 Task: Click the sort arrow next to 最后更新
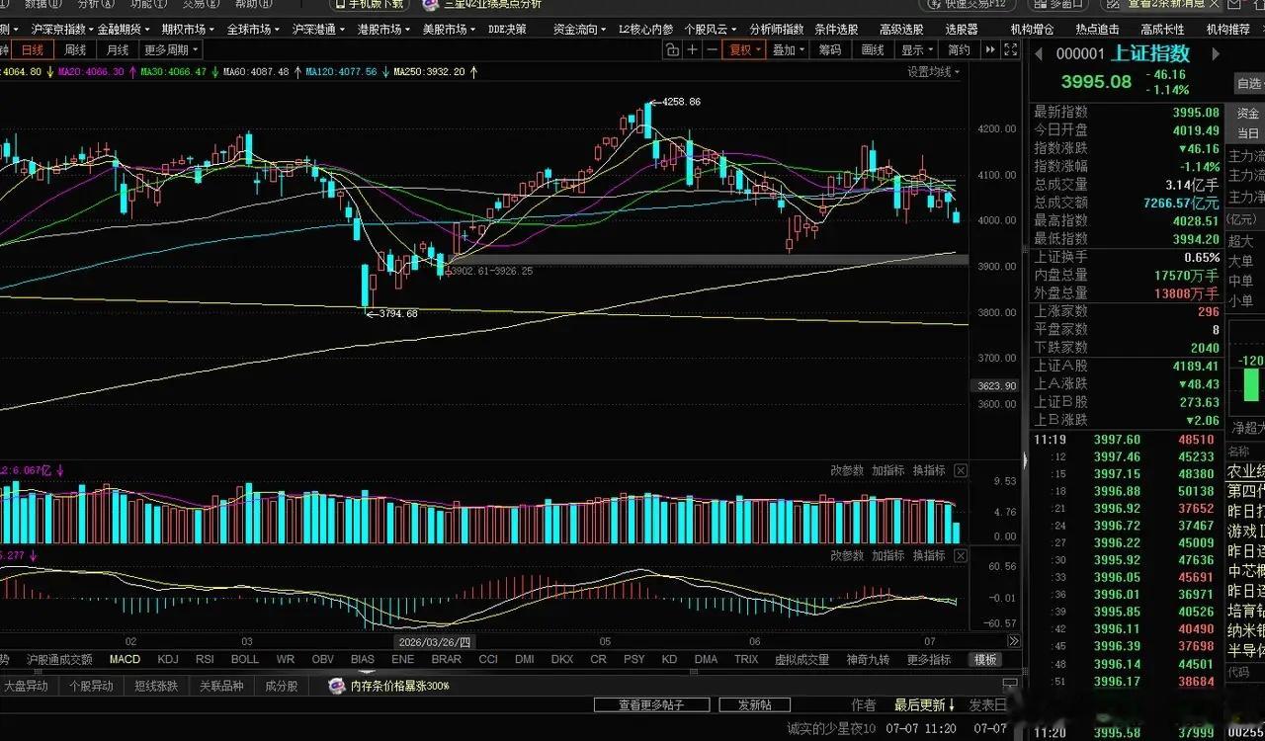click(952, 705)
